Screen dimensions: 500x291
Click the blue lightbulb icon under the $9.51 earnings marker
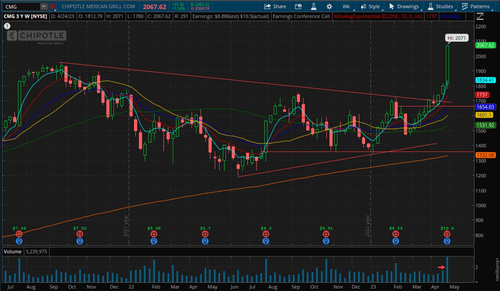click(x=326, y=241)
